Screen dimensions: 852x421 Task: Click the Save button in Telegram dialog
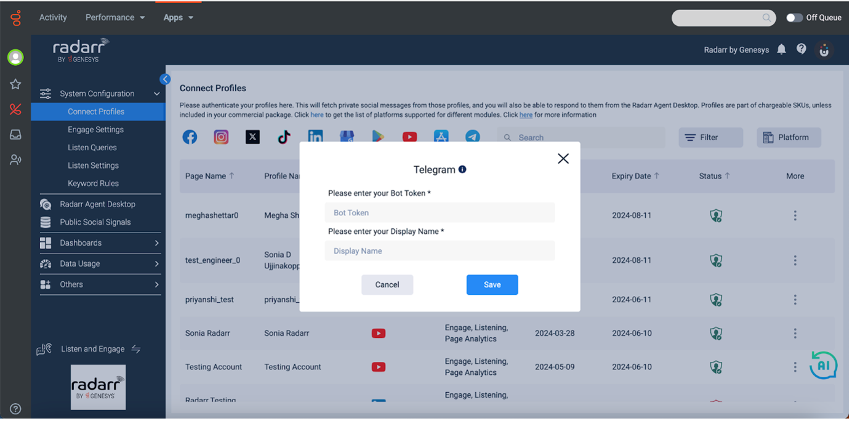(492, 284)
